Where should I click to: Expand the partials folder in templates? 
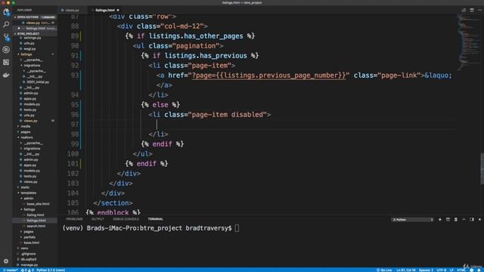click(29, 237)
